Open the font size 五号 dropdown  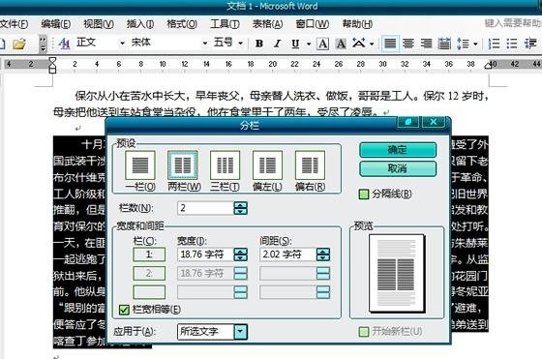tap(241, 44)
